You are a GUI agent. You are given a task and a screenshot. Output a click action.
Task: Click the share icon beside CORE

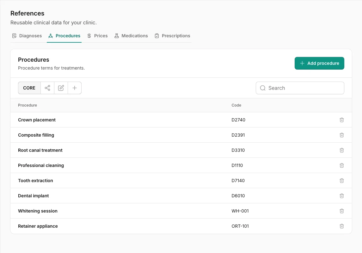[47, 88]
